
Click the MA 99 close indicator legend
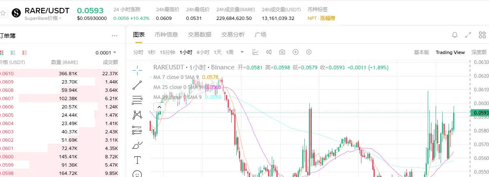pyautogui.click(x=188, y=97)
